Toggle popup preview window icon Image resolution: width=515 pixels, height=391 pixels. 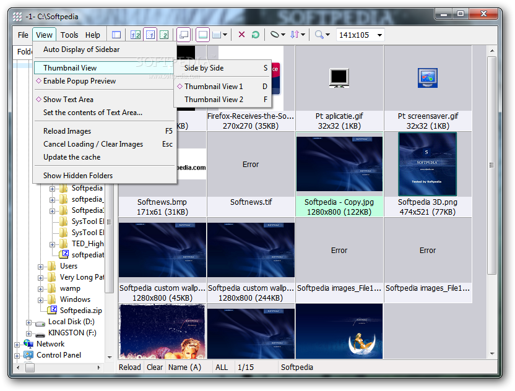pos(184,35)
